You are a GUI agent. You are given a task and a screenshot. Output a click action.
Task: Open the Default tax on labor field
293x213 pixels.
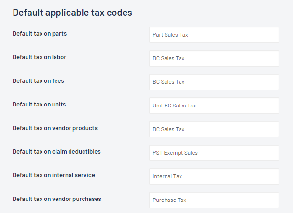pyautogui.click(x=214, y=58)
